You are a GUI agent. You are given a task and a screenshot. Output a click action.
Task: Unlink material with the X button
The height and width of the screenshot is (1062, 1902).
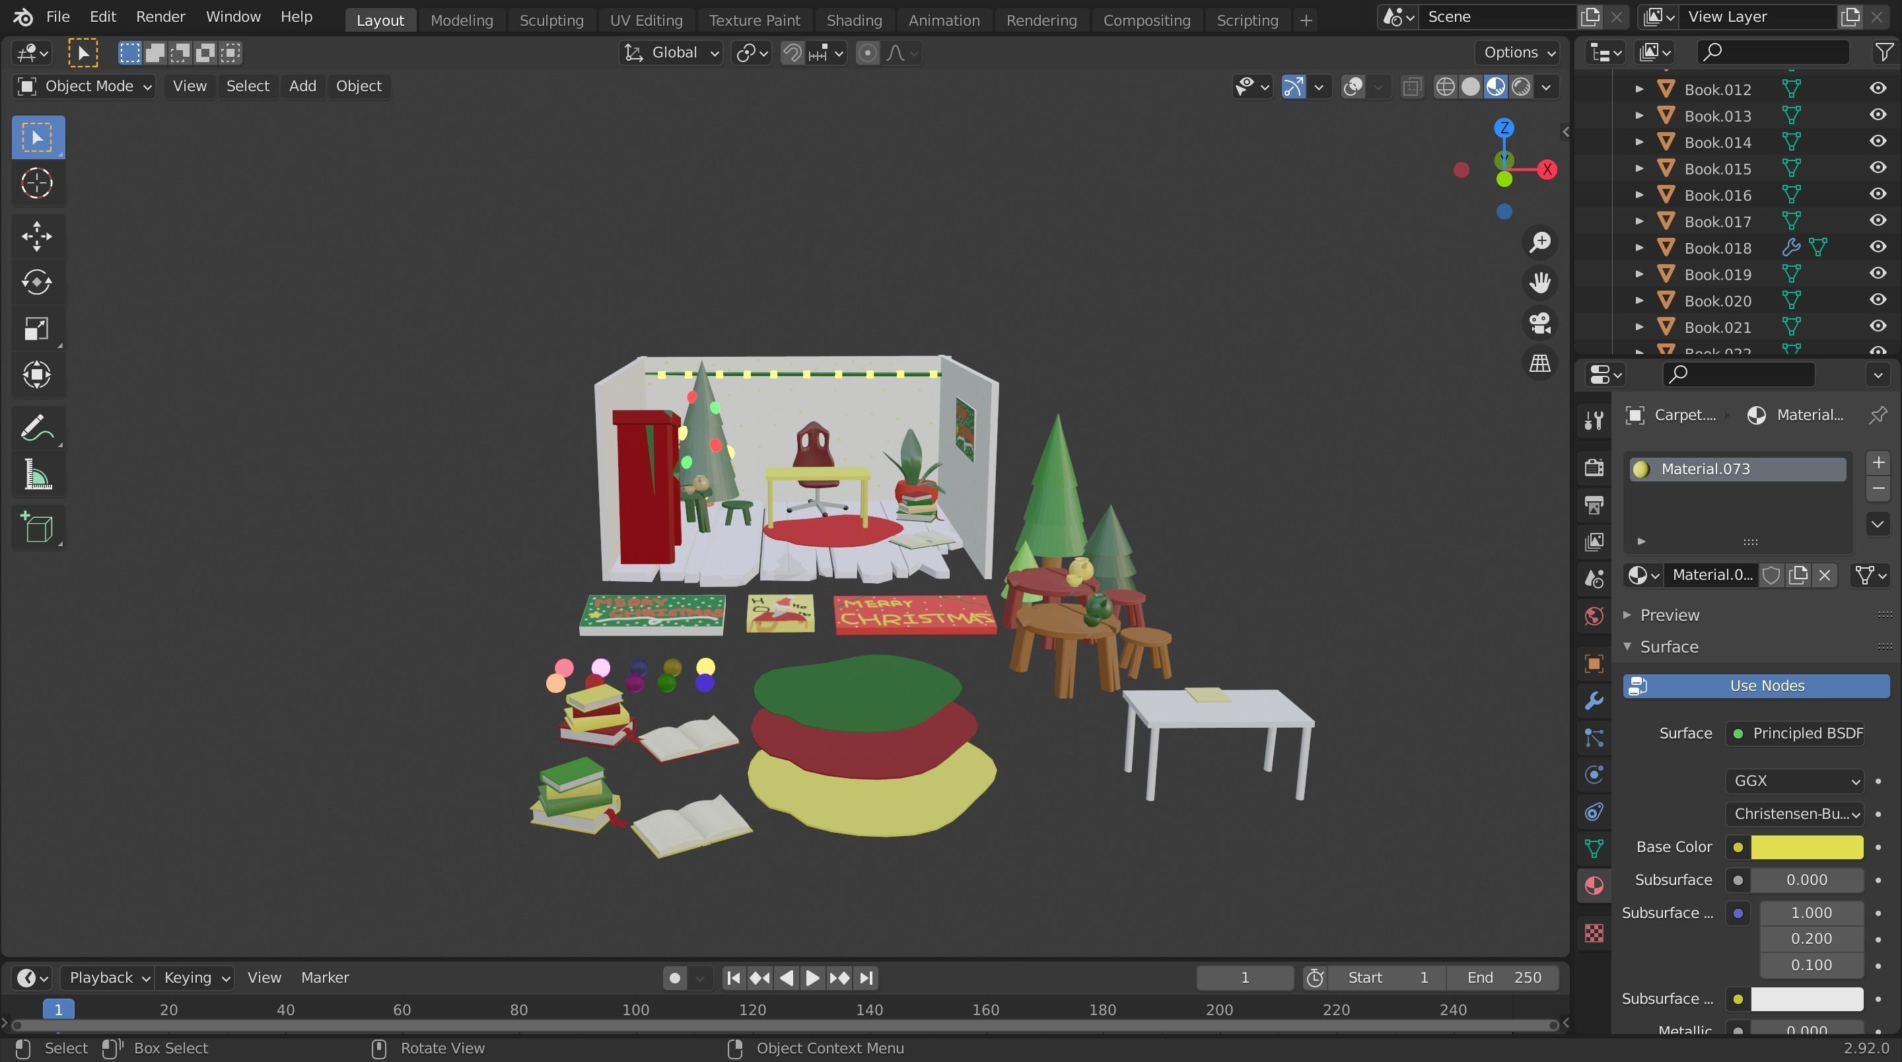point(1825,575)
